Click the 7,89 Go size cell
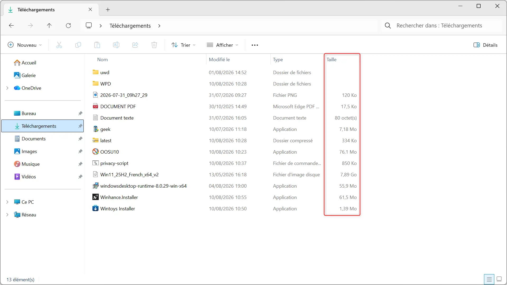Viewport: 507px width, 285px height. pos(348,174)
